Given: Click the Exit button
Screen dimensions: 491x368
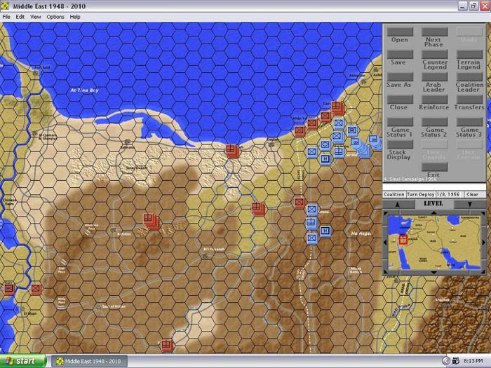Looking at the screenshot, I should [x=434, y=167].
